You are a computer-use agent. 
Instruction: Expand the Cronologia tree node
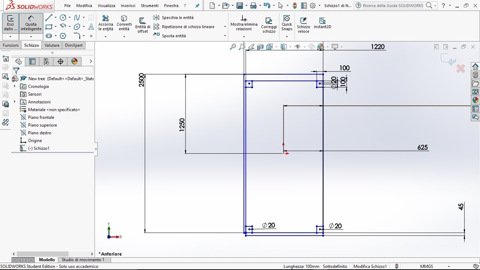click(x=14, y=86)
